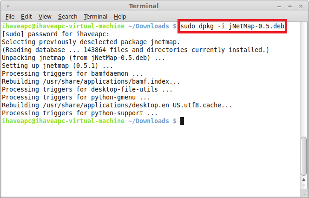Click the scrollbar up arrow
This screenshot has height=198, width=309.
tap(304, 179)
